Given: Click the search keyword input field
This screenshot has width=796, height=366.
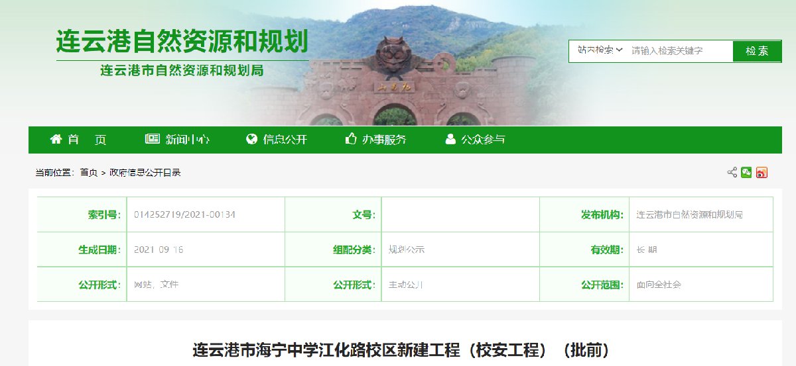Looking at the screenshot, I should coord(680,51).
